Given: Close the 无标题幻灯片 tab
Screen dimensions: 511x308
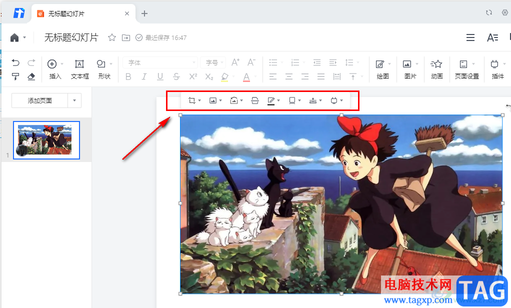Looking at the screenshot, I should pos(127,13).
